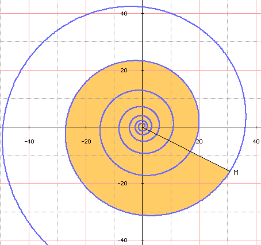Click the -40 label on horizontal axis
This screenshot has width=261, height=245.
pyautogui.click(x=29, y=142)
